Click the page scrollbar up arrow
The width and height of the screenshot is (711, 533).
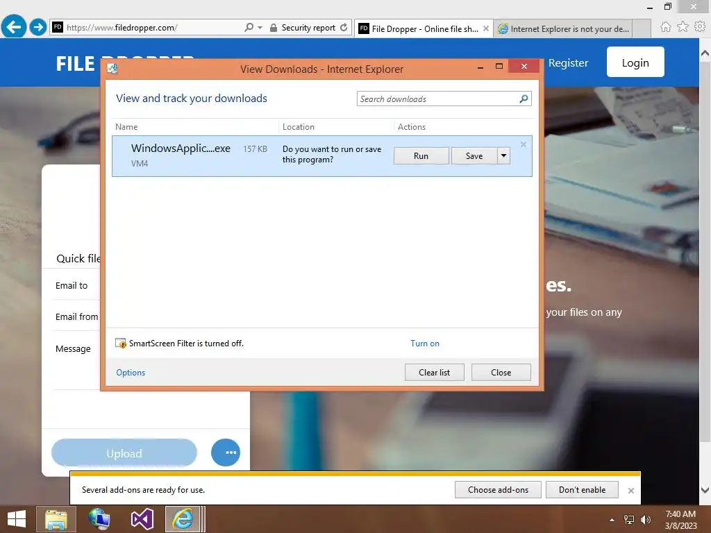705,53
